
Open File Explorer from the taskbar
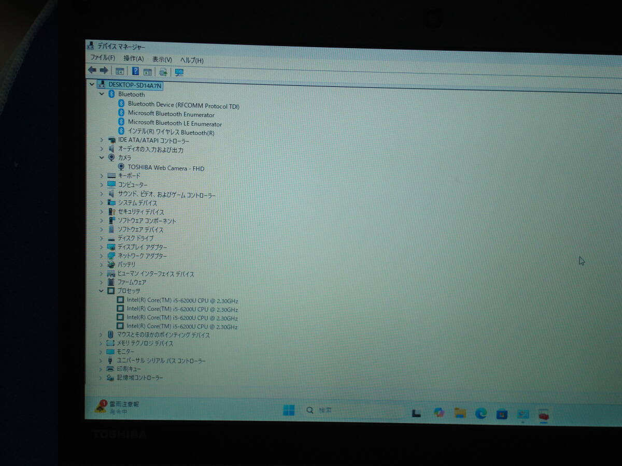(460, 413)
